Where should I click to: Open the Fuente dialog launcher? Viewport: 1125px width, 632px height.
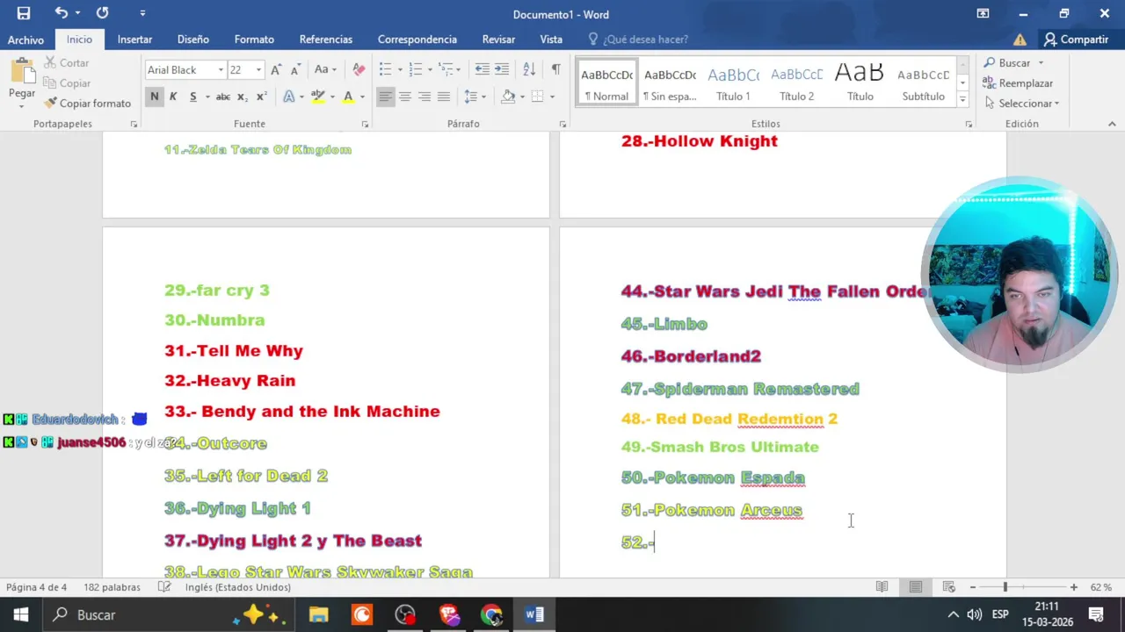point(364,125)
